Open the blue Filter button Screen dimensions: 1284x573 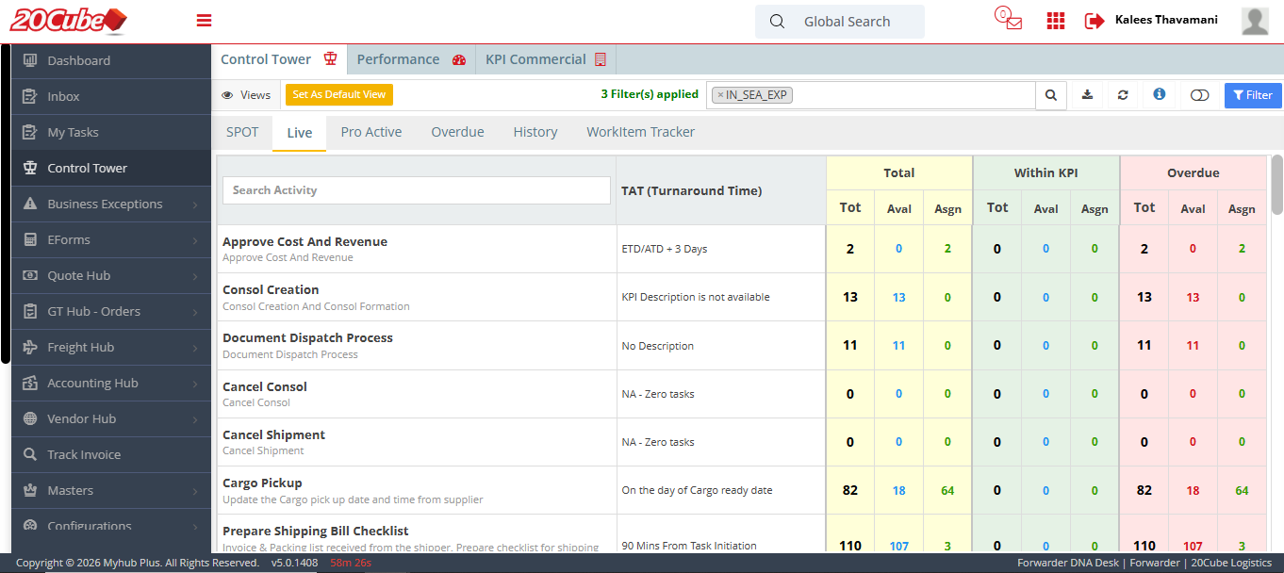(1252, 95)
